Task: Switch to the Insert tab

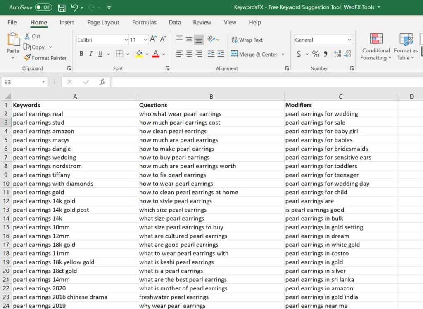Action: (67, 22)
